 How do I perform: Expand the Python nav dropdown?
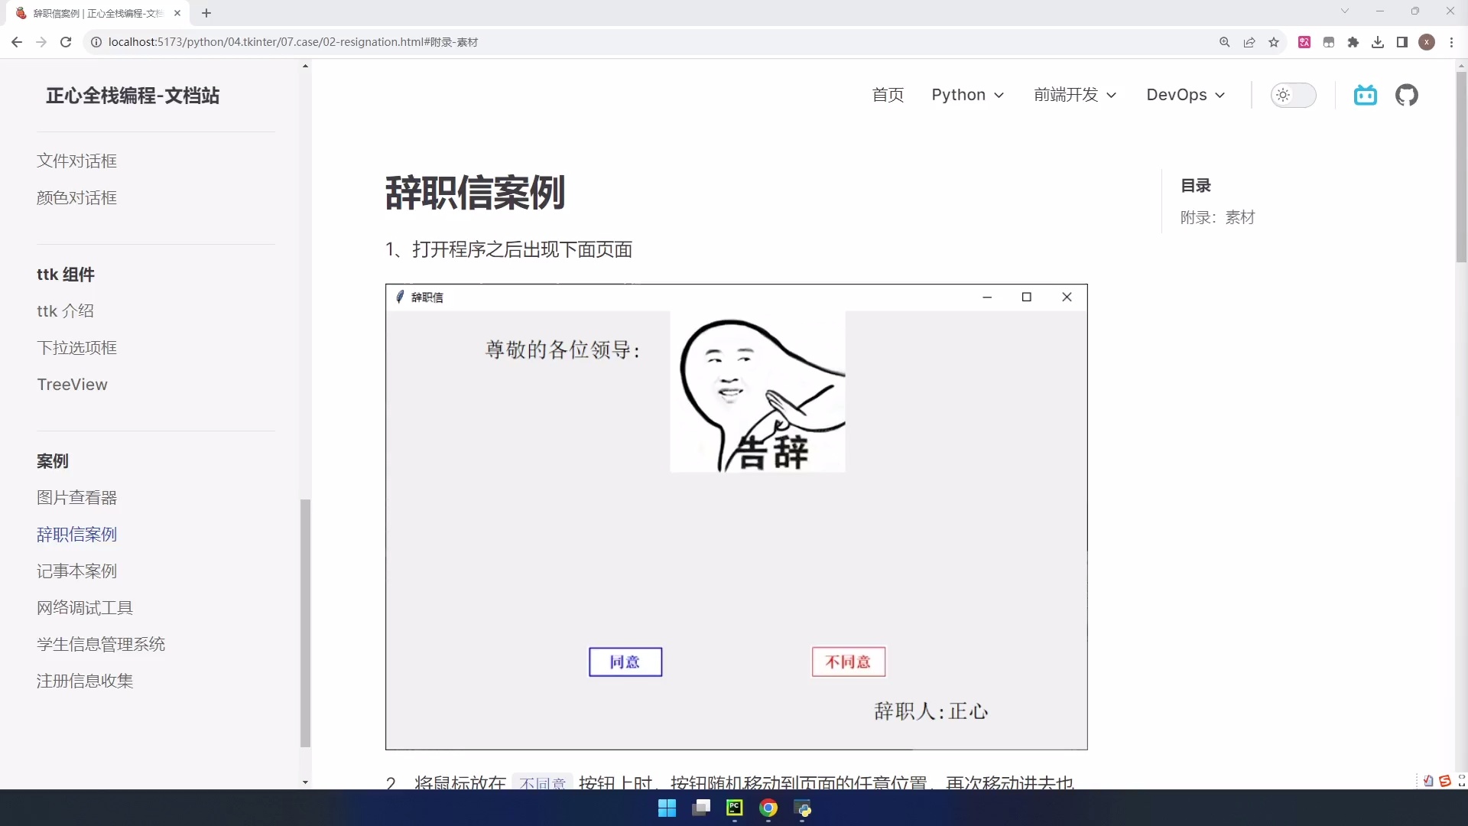click(x=967, y=95)
